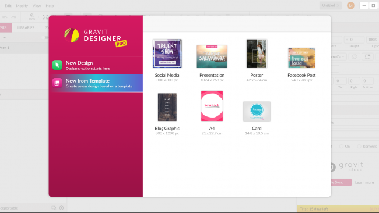Open the Help menu
379x213 pixels.
[x=50, y=6]
